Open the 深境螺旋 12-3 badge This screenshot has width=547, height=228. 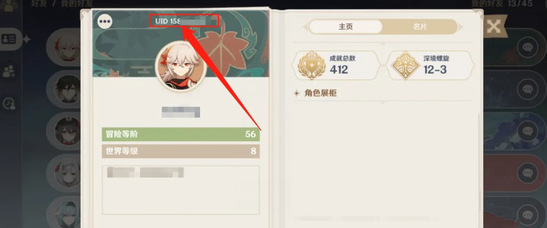[x=430, y=66]
